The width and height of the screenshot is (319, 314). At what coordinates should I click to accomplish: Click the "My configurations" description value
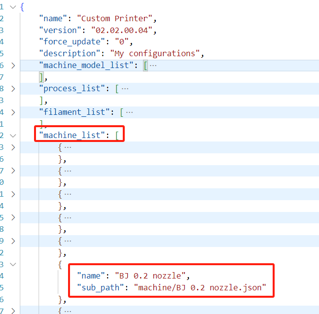pos(155,54)
